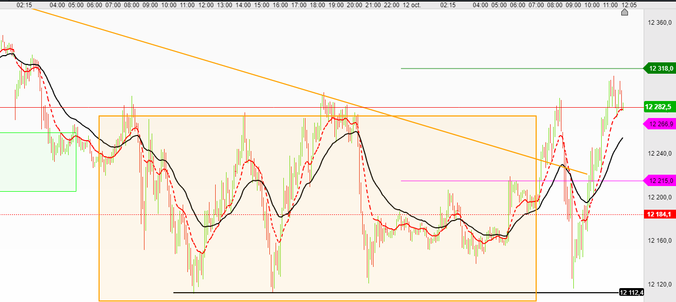Select the red 12 184,1 price label
This screenshot has height=302, width=676.
click(660, 214)
